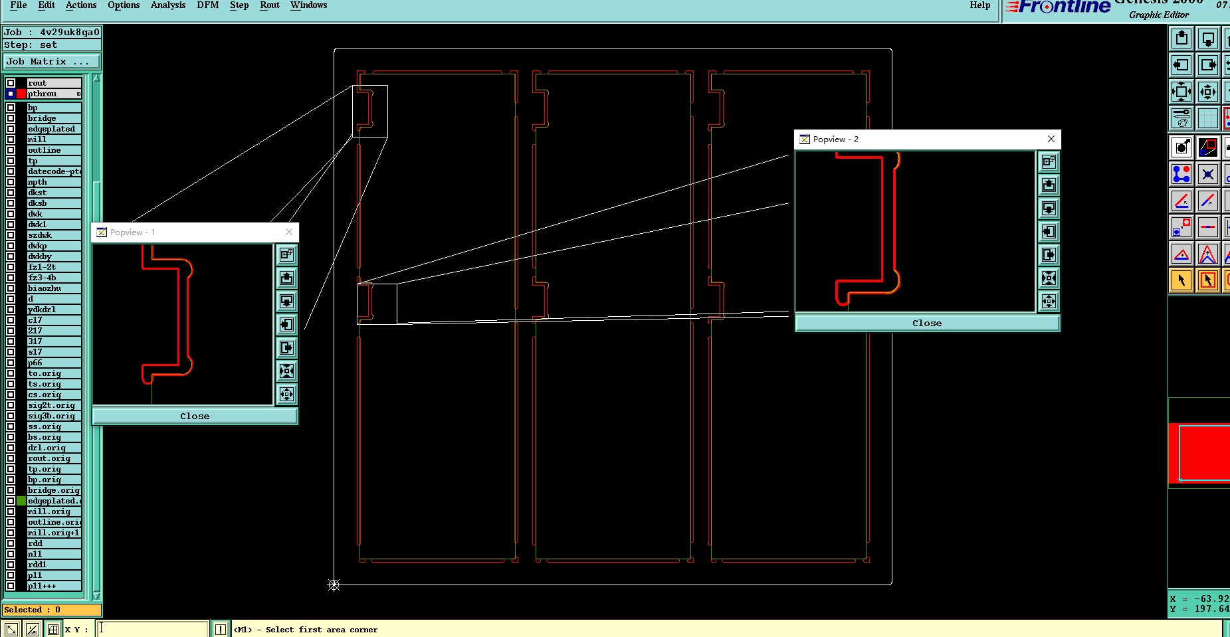Select the boxed arrow area-select tool
Screen dimensions: 1230x637
click(1208, 280)
